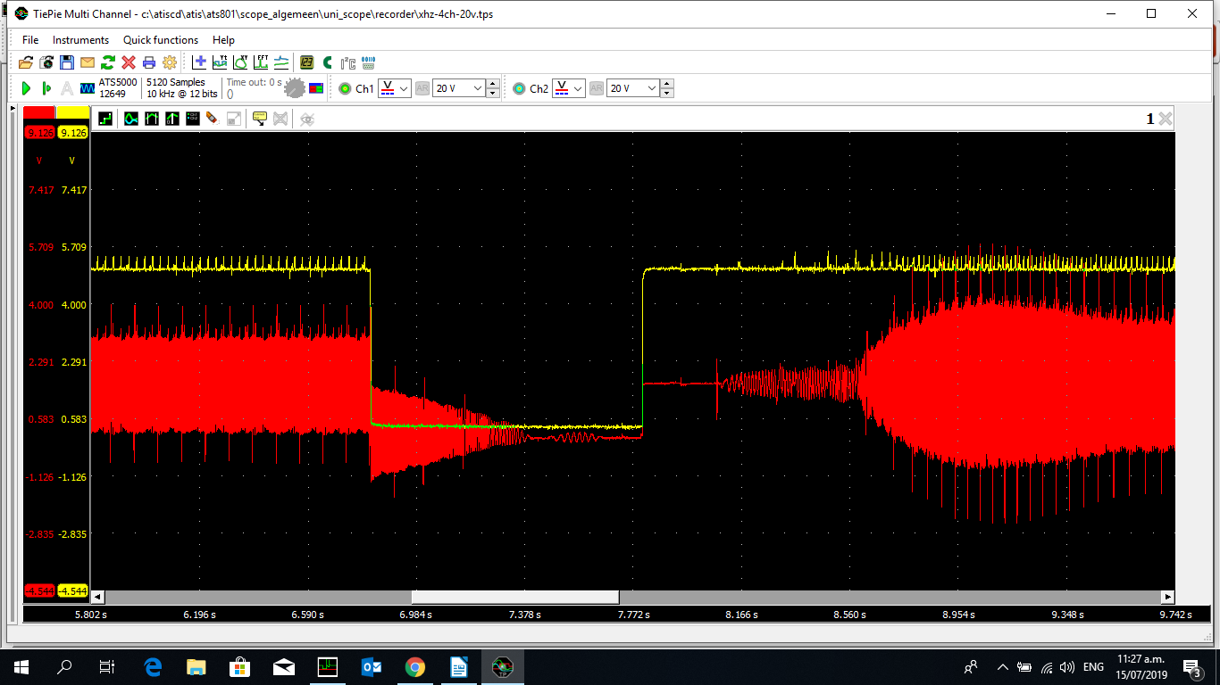Open Google Chrome from the taskbar
This screenshot has width=1220, height=685.
(414, 667)
